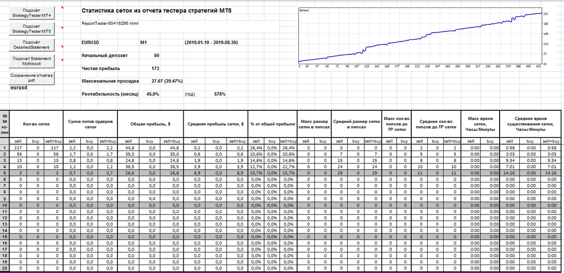
Task: Select the Макс размер сетки в пипсах header
Action: coord(314,124)
